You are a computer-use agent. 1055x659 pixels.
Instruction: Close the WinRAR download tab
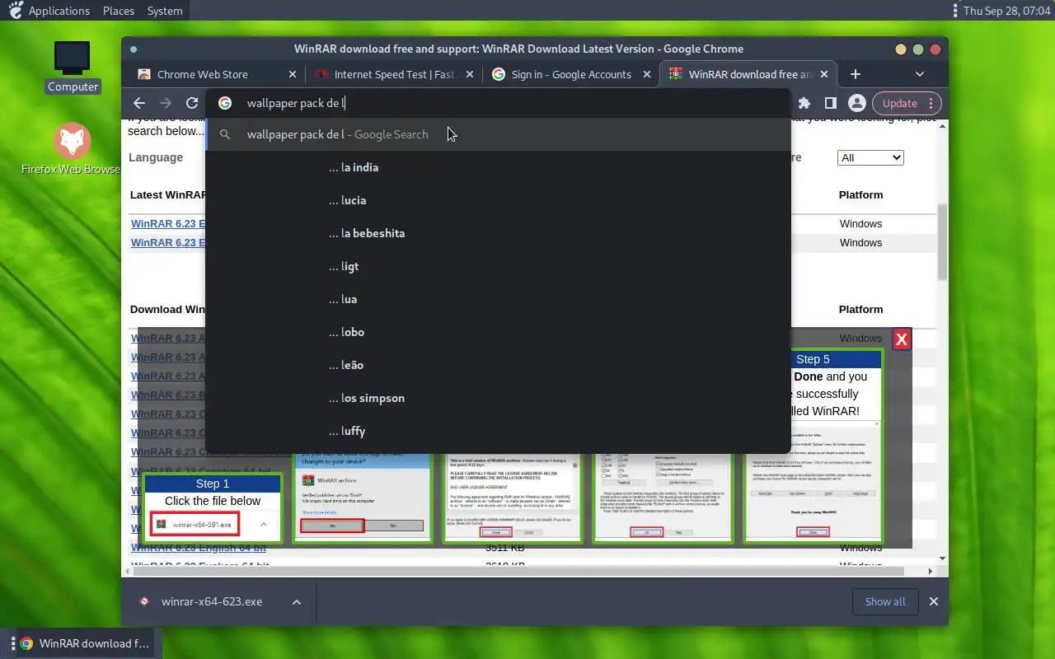pos(824,74)
